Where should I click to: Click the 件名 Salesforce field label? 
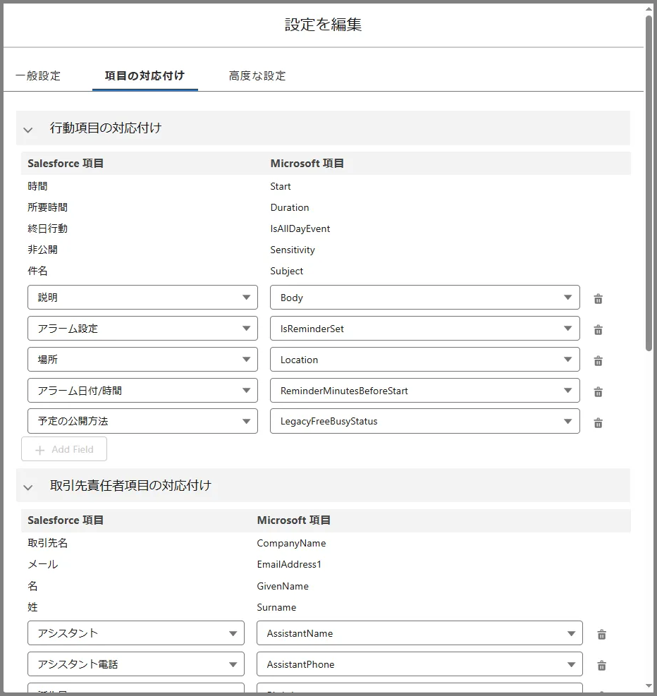click(x=37, y=271)
